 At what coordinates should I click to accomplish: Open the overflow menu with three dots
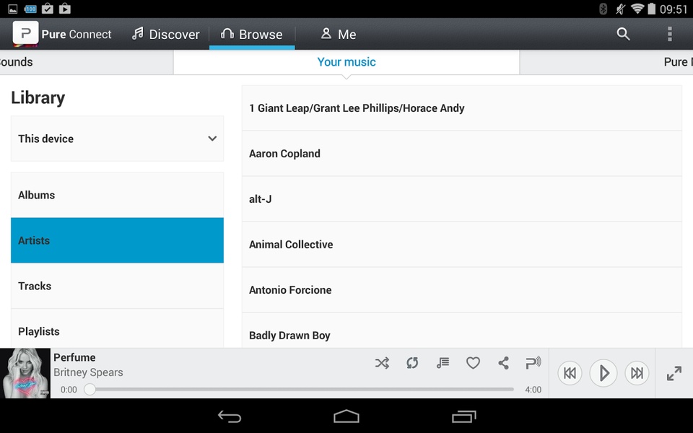[x=670, y=34]
